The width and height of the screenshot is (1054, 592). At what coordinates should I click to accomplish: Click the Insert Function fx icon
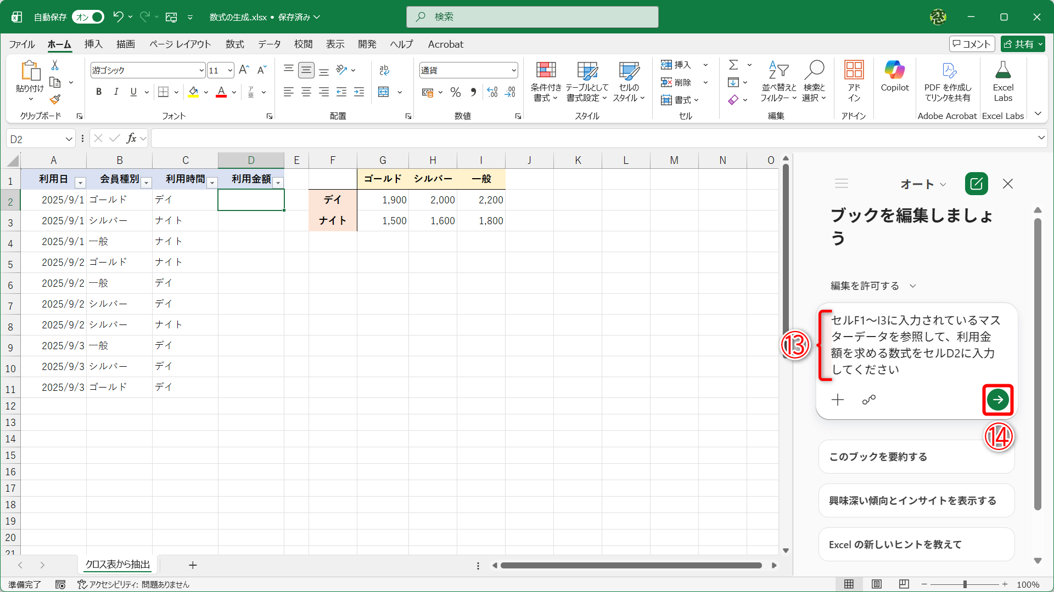[x=131, y=139]
